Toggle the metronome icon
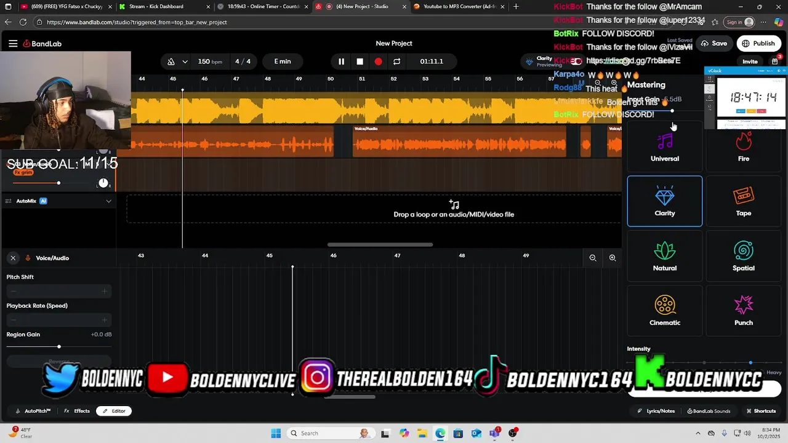 pos(171,62)
